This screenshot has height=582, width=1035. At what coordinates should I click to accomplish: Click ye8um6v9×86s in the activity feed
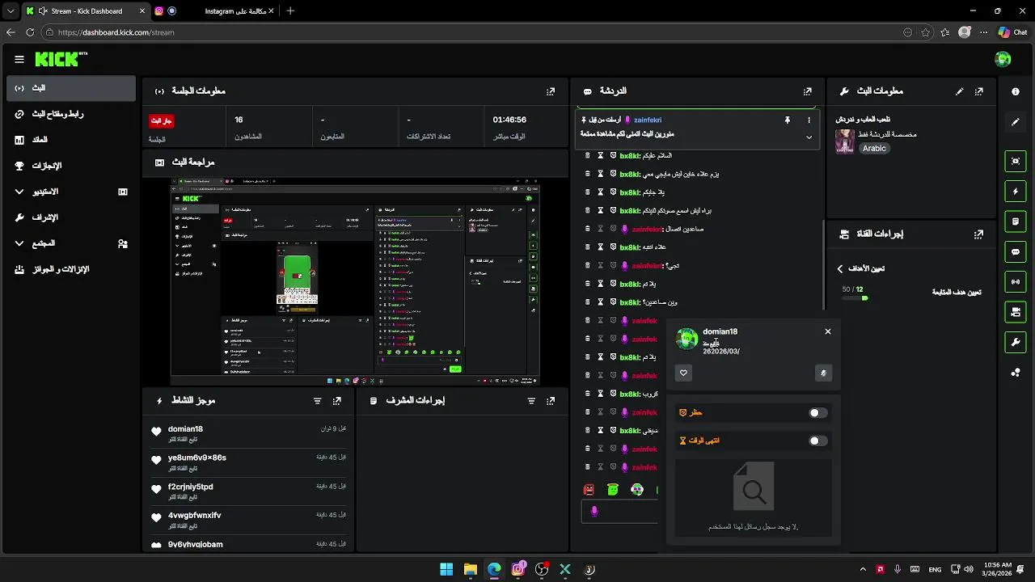pyautogui.click(x=196, y=458)
